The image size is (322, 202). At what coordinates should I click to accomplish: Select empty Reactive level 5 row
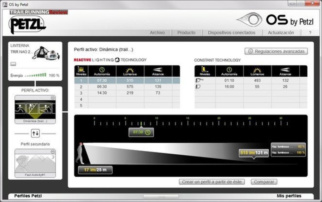click(x=127, y=106)
